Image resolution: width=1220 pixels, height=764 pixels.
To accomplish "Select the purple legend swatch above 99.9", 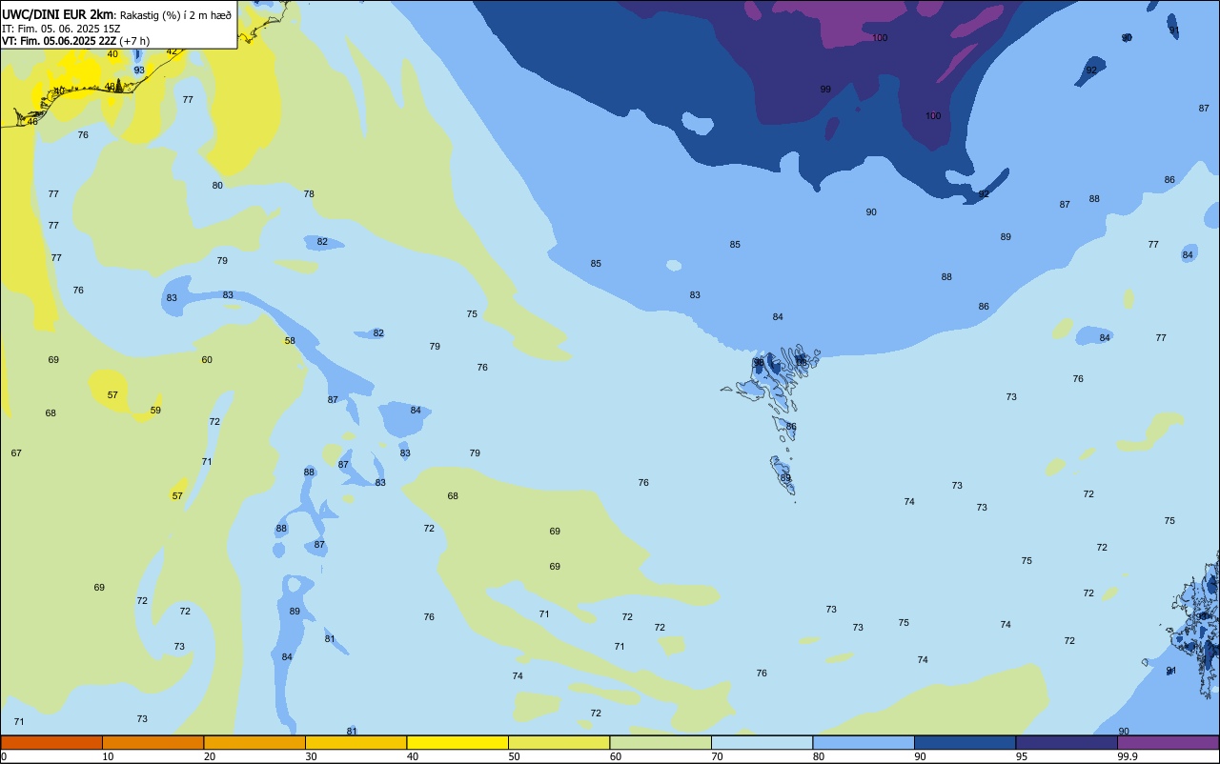I will pyautogui.click(x=1168, y=742).
